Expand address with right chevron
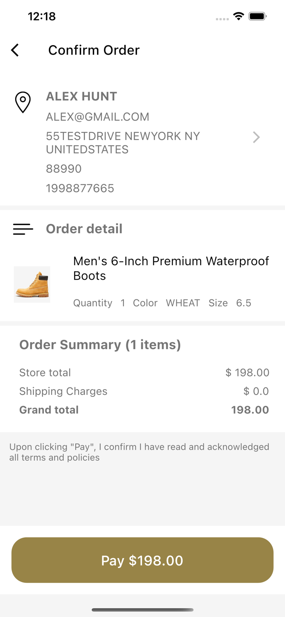 pyautogui.click(x=256, y=137)
